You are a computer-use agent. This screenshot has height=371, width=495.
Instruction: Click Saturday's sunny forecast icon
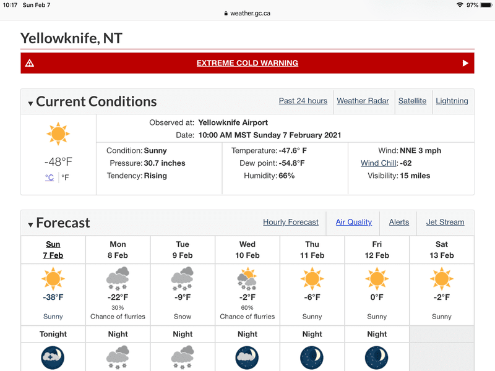click(x=442, y=278)
